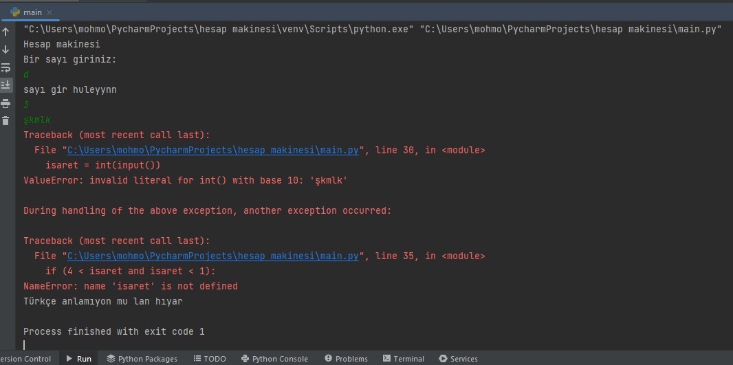Toggle Soft-Wrap in the console
Screen dimensions: 733x365
click(6, 67)
